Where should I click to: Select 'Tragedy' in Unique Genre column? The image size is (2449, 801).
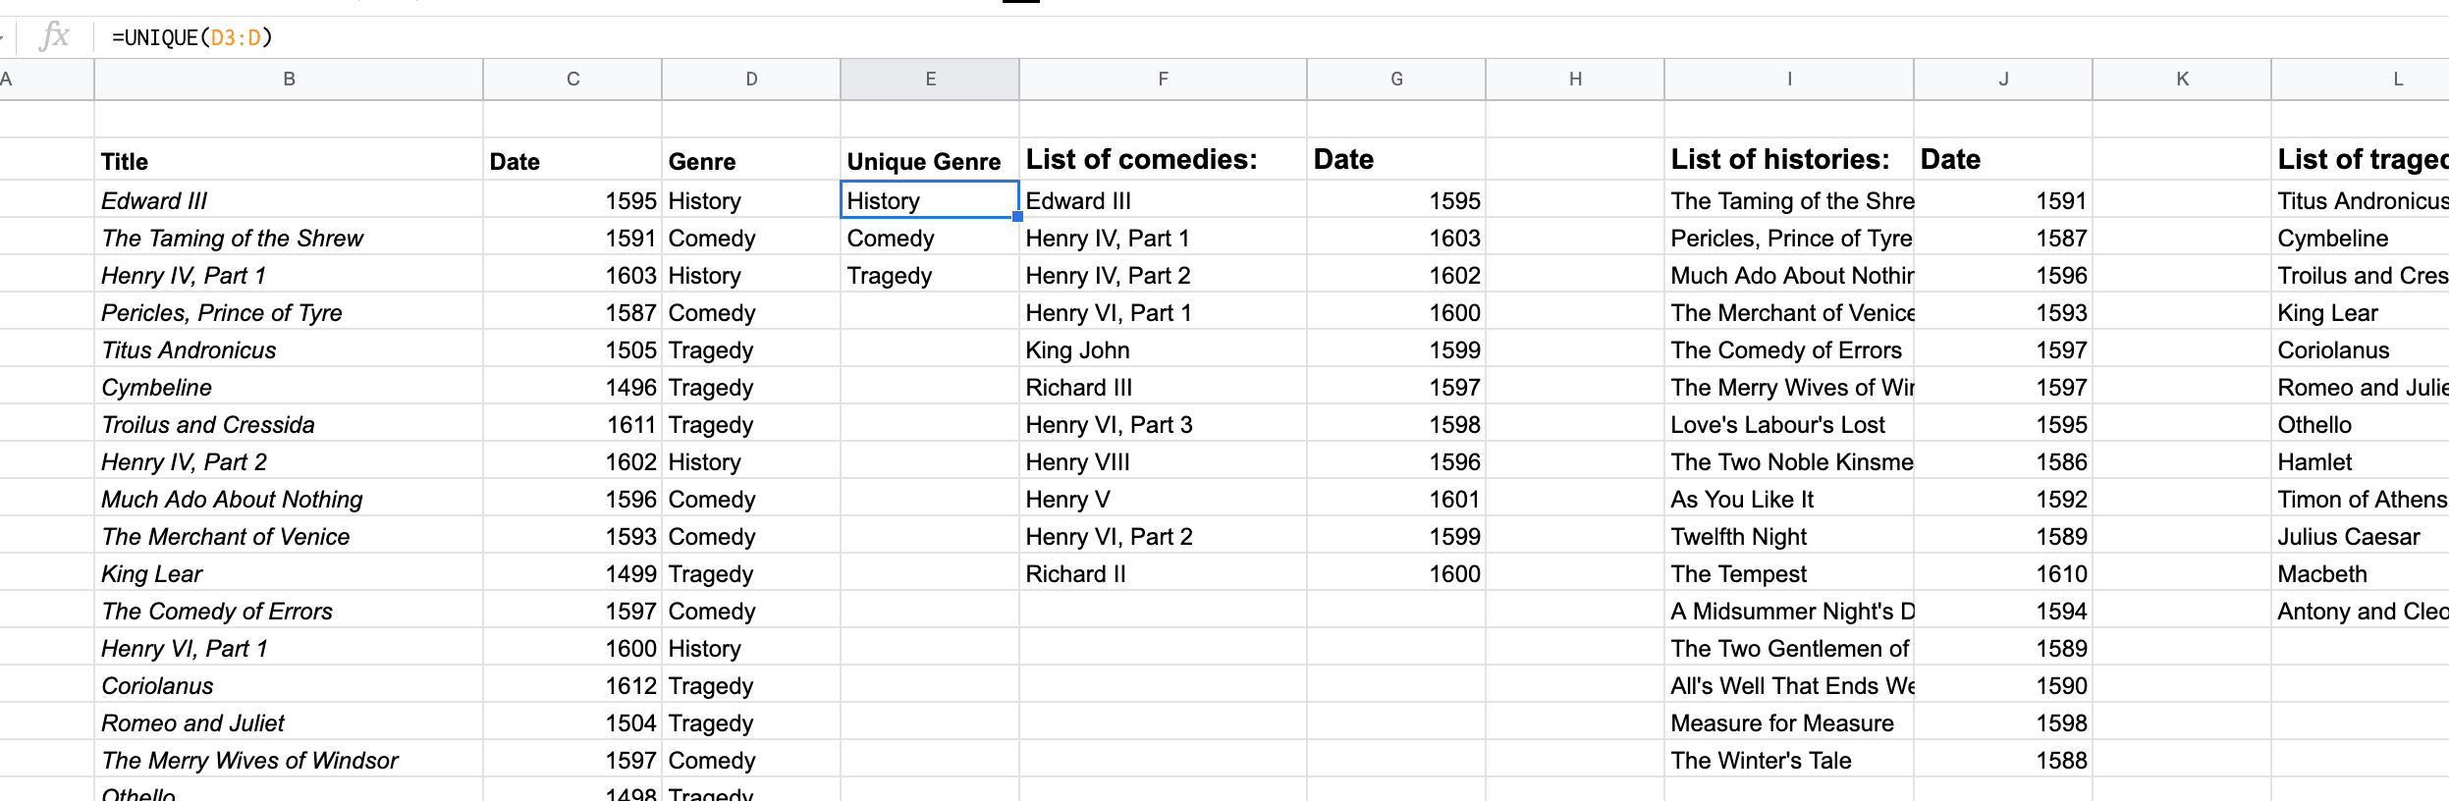(930, 276)
